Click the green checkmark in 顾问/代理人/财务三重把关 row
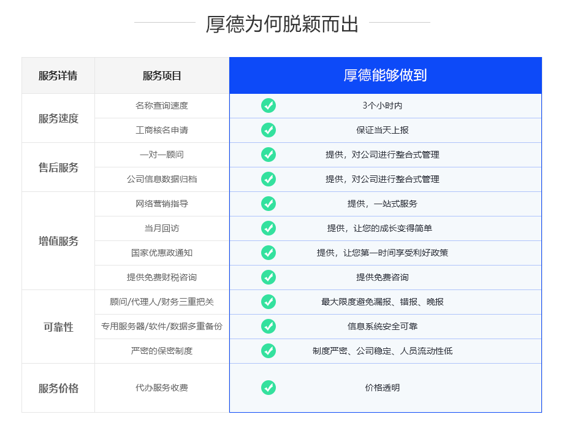564x425 pixels. 269,302
